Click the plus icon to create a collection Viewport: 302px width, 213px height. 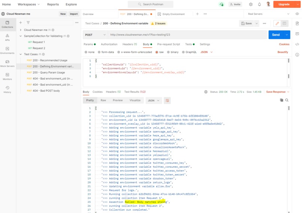coord(20,22)
